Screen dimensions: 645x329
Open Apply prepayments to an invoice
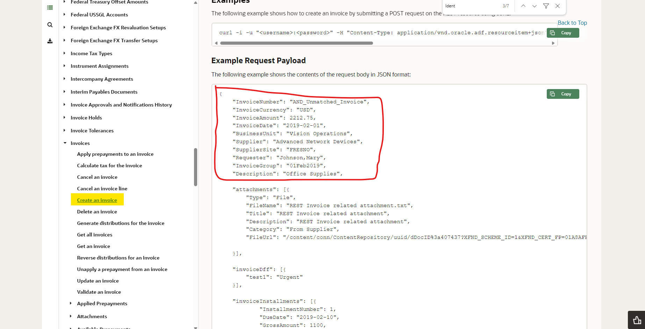115,154
